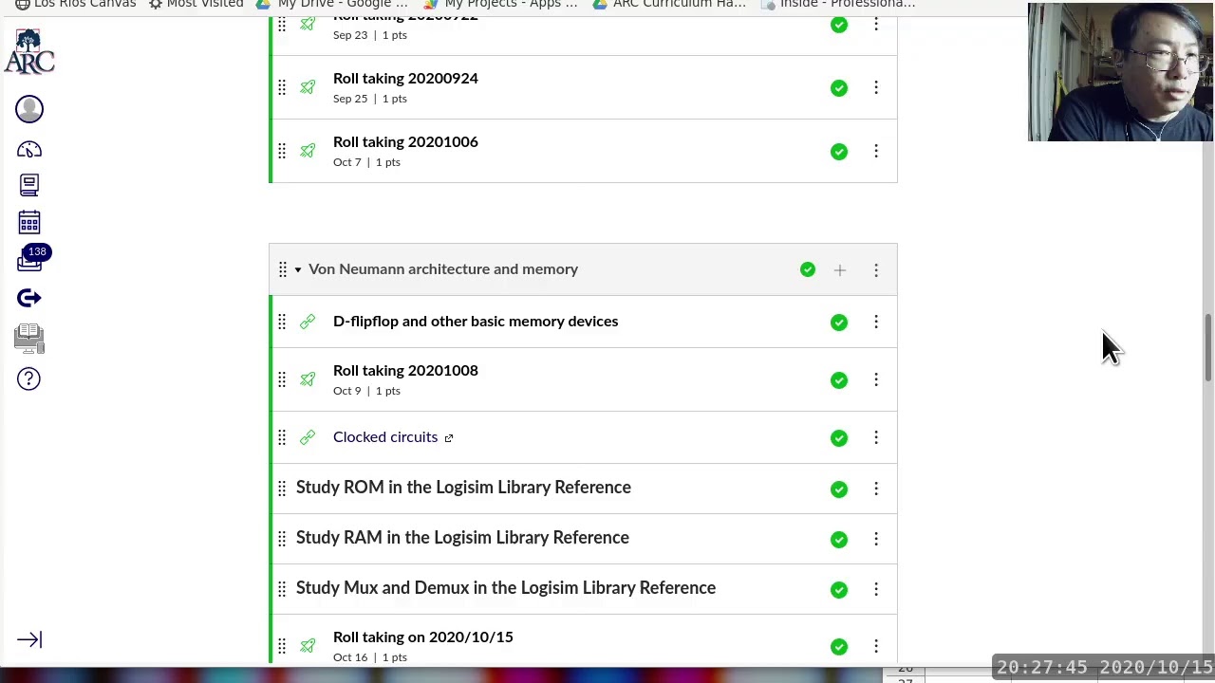Open D-flipflop and other basic memory devices
This screenshot has width=1215, height=683.
[x=476, y=322]
